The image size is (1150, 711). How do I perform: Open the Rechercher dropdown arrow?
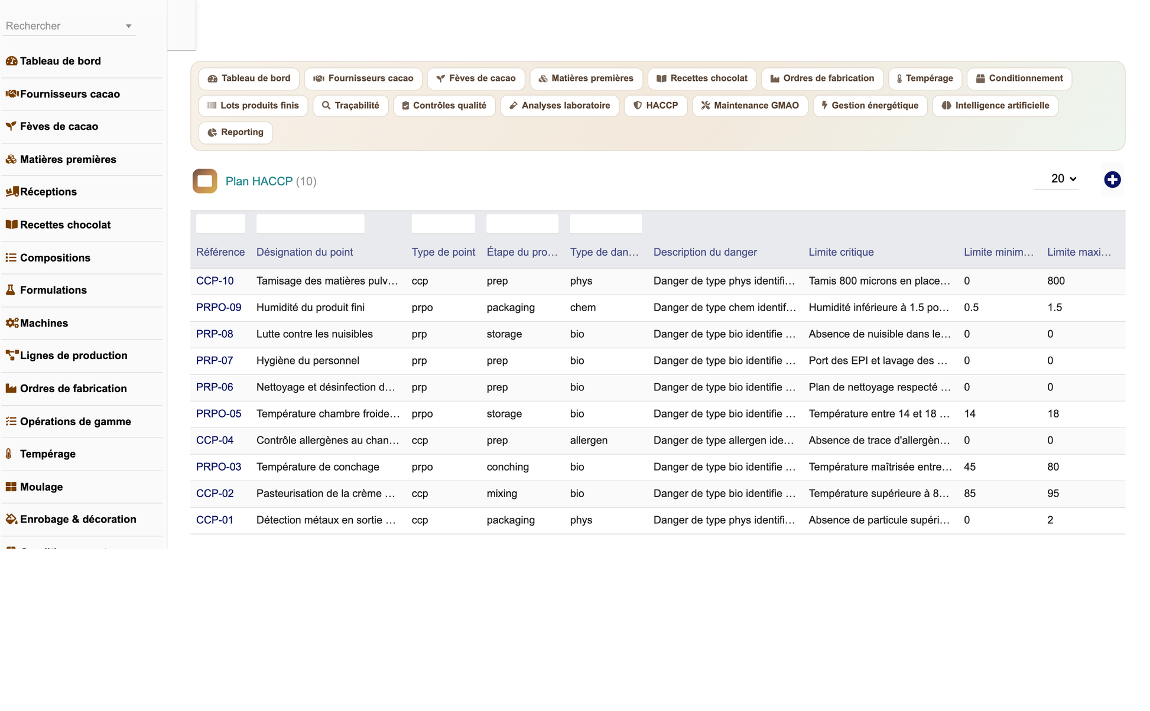128,26
